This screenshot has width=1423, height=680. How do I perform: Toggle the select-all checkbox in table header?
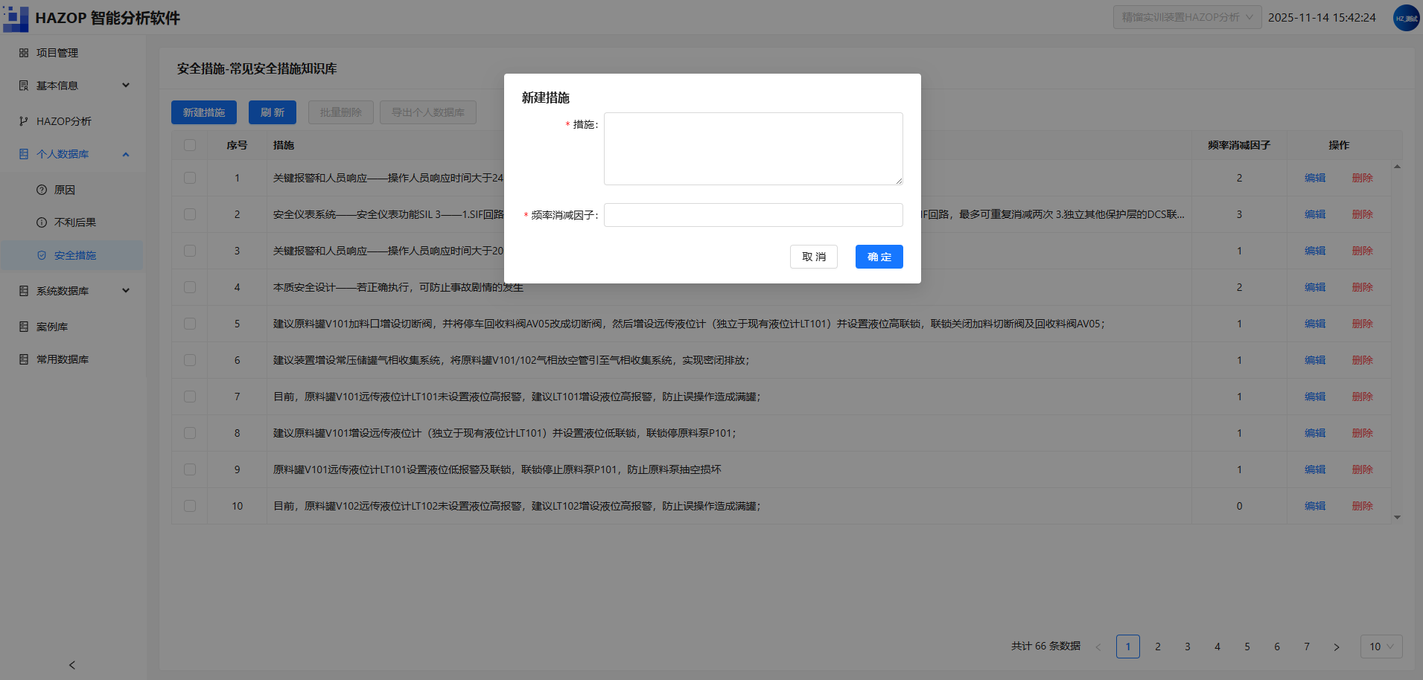(190, 145)
